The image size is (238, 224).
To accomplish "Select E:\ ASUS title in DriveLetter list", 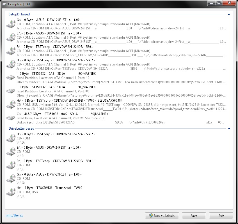I will (x=49, y=148).
